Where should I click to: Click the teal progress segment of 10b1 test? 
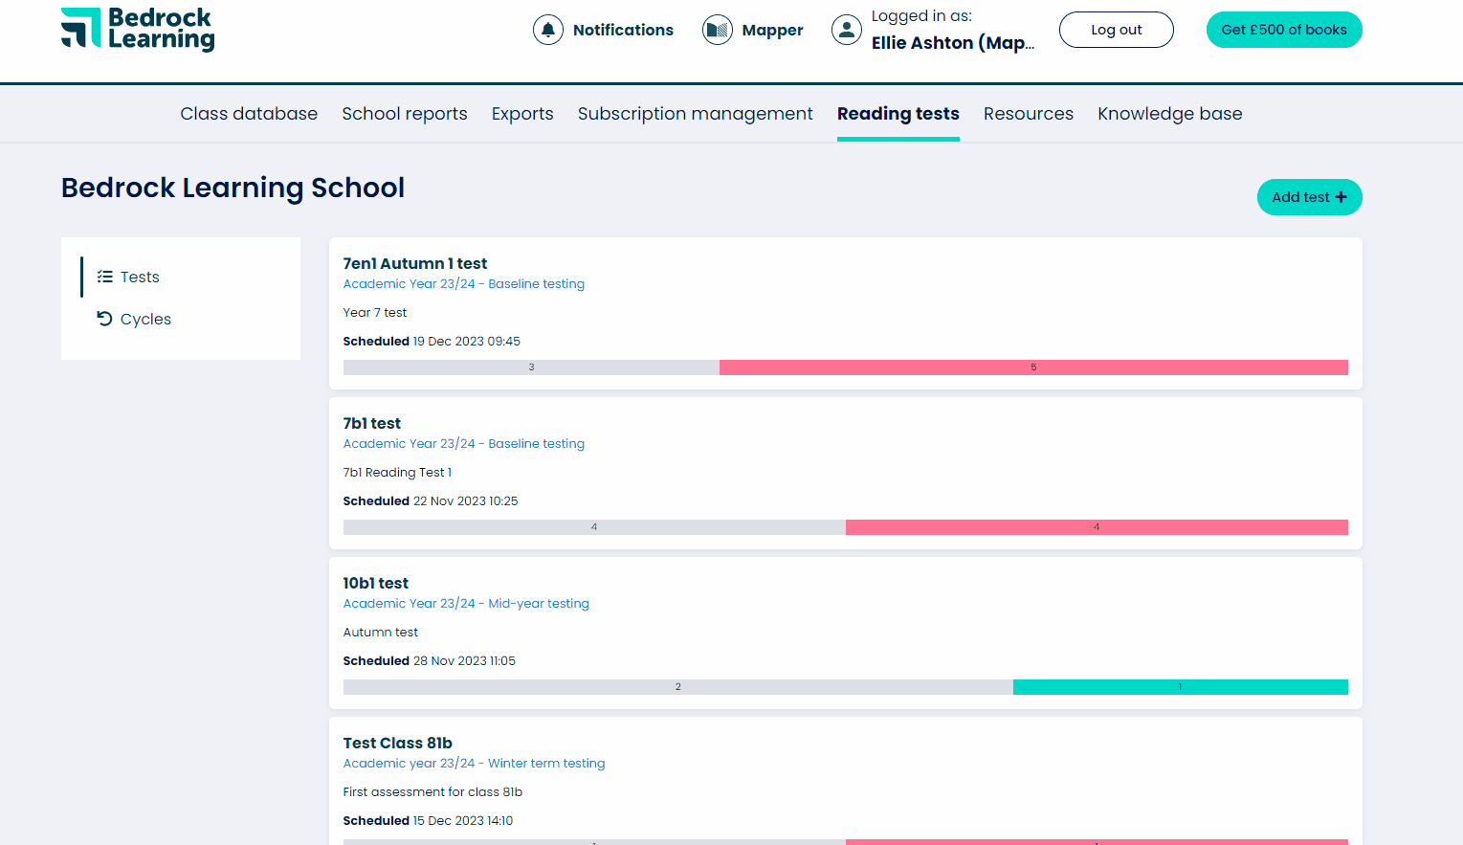(1181, 687)
